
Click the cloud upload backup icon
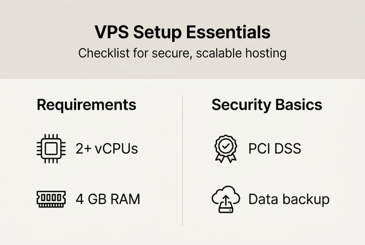226,199
